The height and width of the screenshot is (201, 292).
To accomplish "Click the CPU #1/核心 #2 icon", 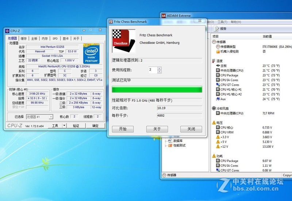I will click(x=218, y=94).
